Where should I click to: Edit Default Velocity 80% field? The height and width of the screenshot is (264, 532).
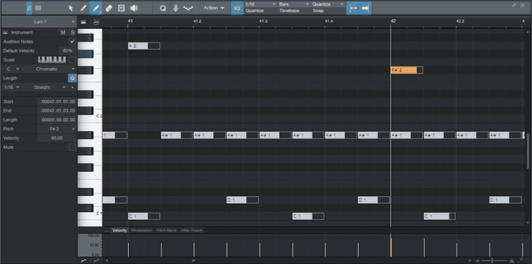(66, 51)
